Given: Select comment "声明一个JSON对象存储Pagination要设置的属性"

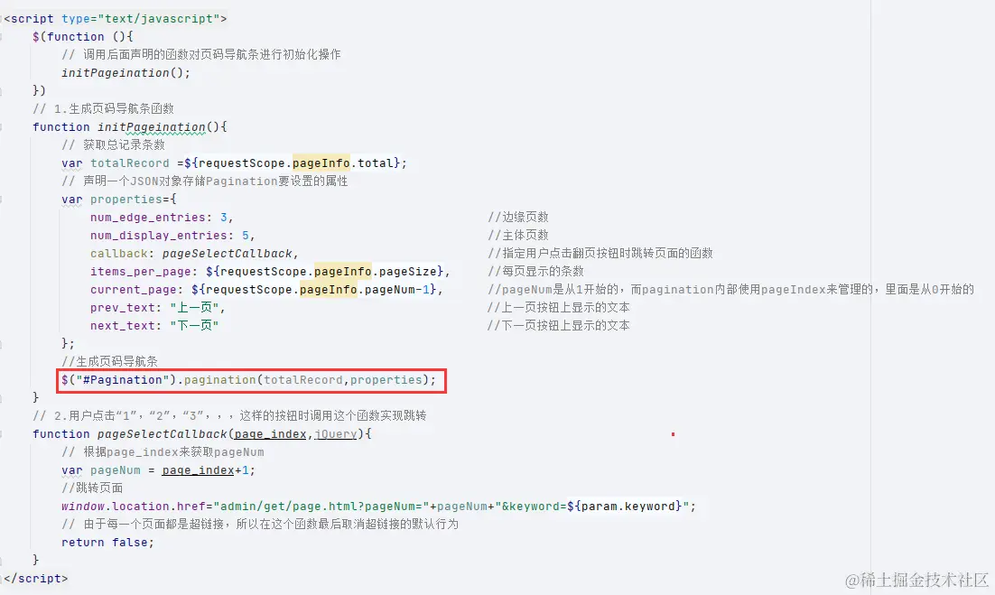Looking at the screenshot, I should coord(215,181).
